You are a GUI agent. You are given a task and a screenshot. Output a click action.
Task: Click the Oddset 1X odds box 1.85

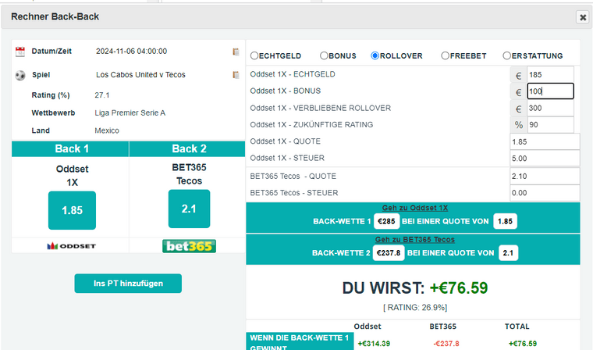(x=72, y=210)
